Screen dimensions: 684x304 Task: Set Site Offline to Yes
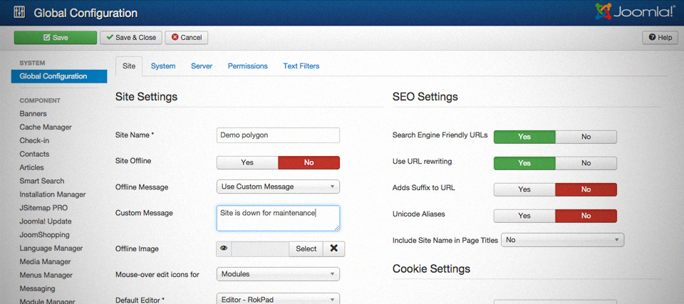(247, 162)
